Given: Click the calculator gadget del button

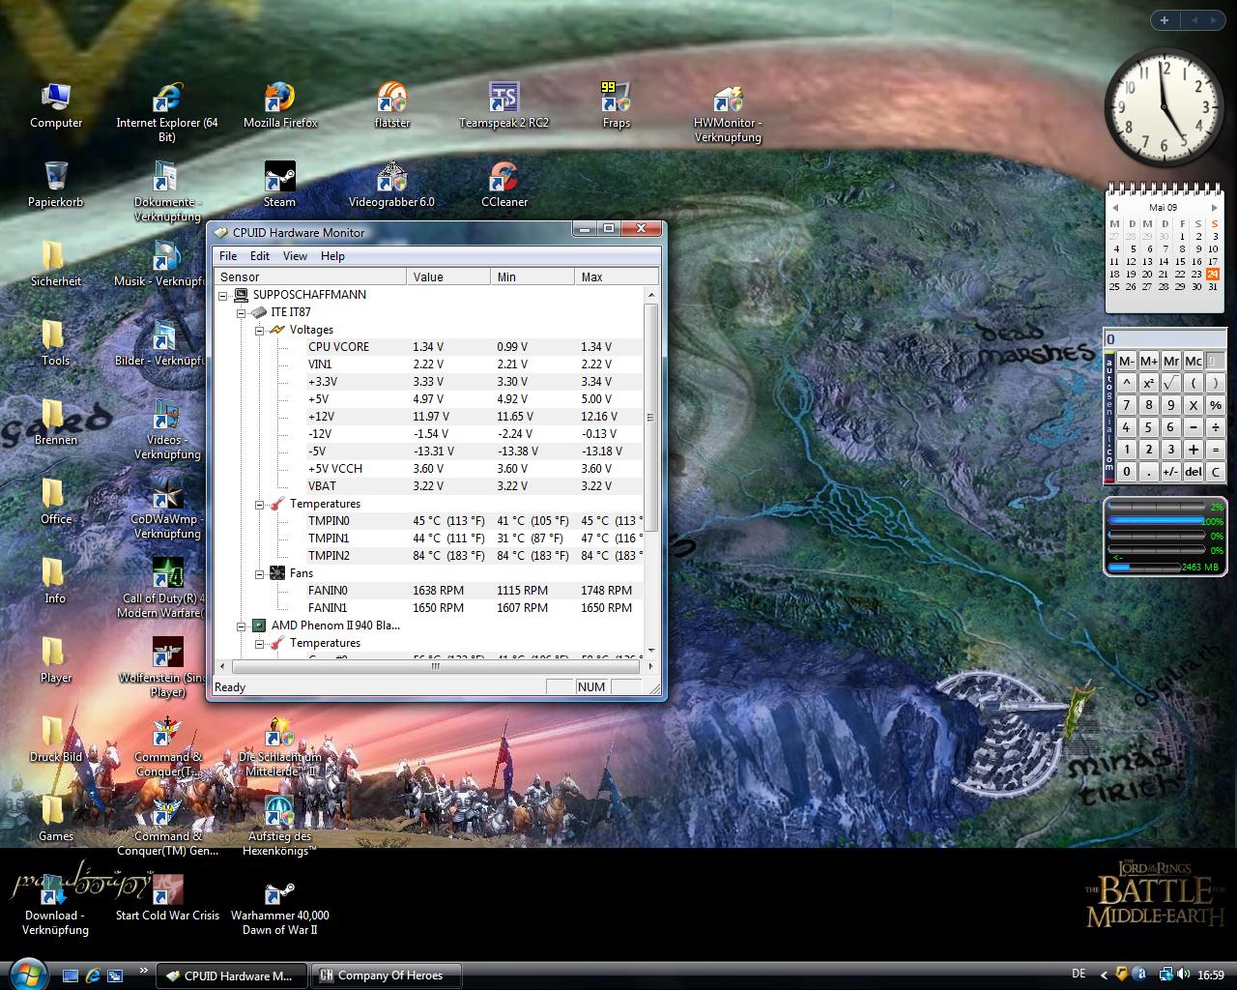Looking at the screenshot, I should click(1194, 472).
